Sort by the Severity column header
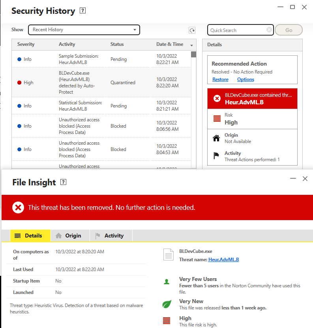The height and width of the screenshot is (328, 313). 26,44
